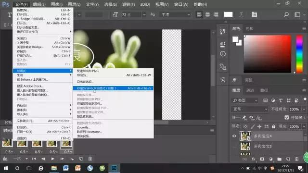Filter layers by adjustment layer icon
This screenshot has height=173, width=308.
(273, 100)
